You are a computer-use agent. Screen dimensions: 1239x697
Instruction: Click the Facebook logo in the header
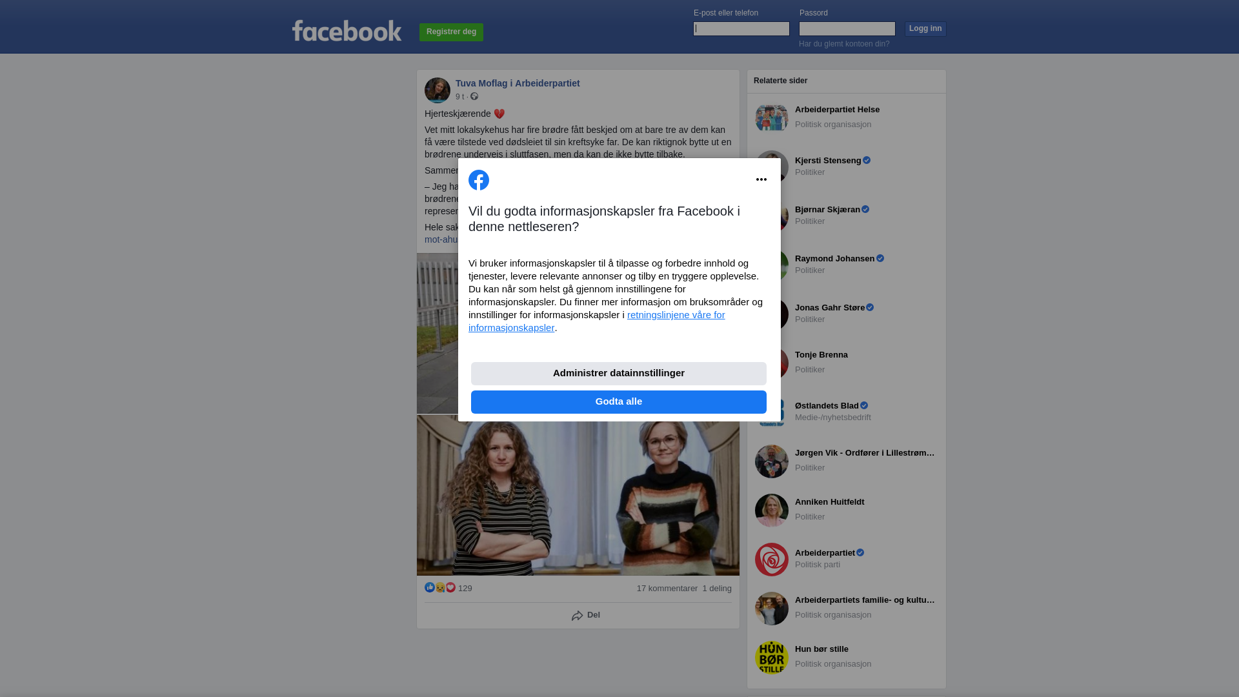347,30
